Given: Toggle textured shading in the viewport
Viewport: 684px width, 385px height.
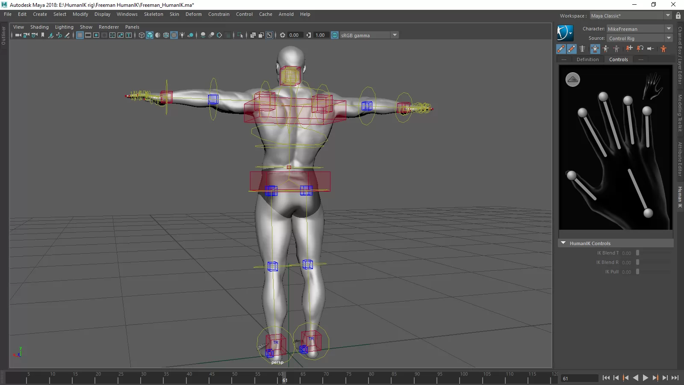Looking at the screenshot, I should pos(174,35).
